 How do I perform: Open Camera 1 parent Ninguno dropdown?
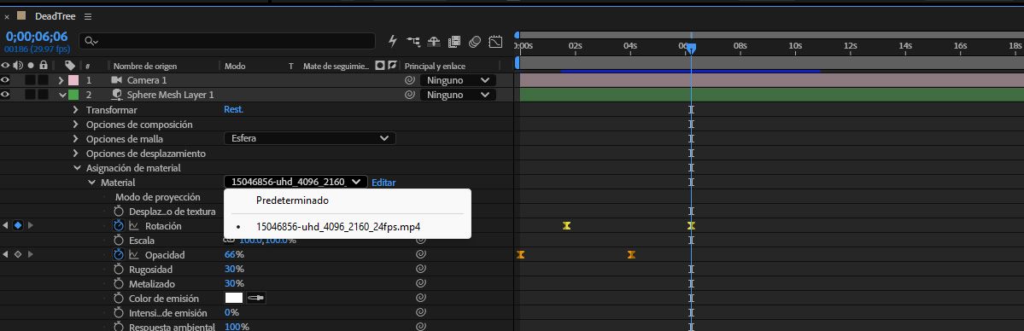(x=458, y=80)
